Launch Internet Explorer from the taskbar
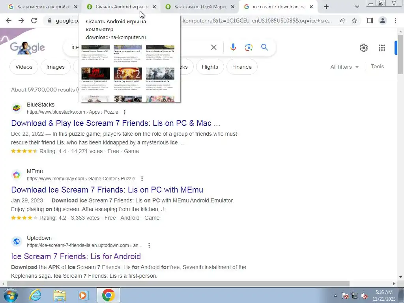The image size is (404, 303). coord(35,295)
